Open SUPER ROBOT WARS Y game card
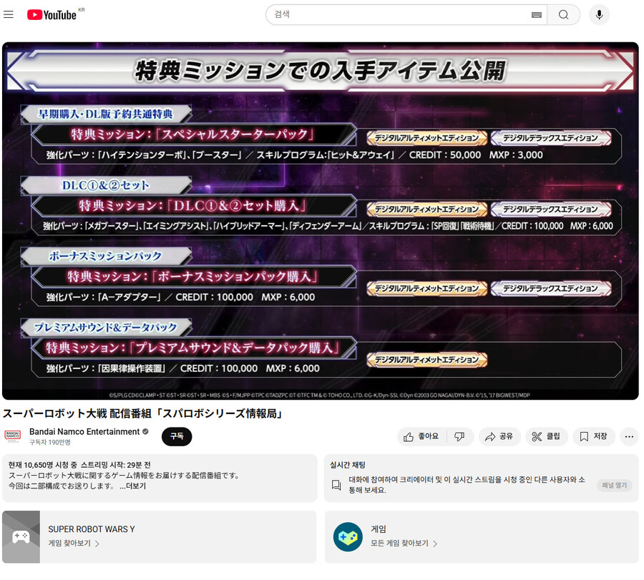Screen dimensions: 644x580 click(x=159, y=536)
